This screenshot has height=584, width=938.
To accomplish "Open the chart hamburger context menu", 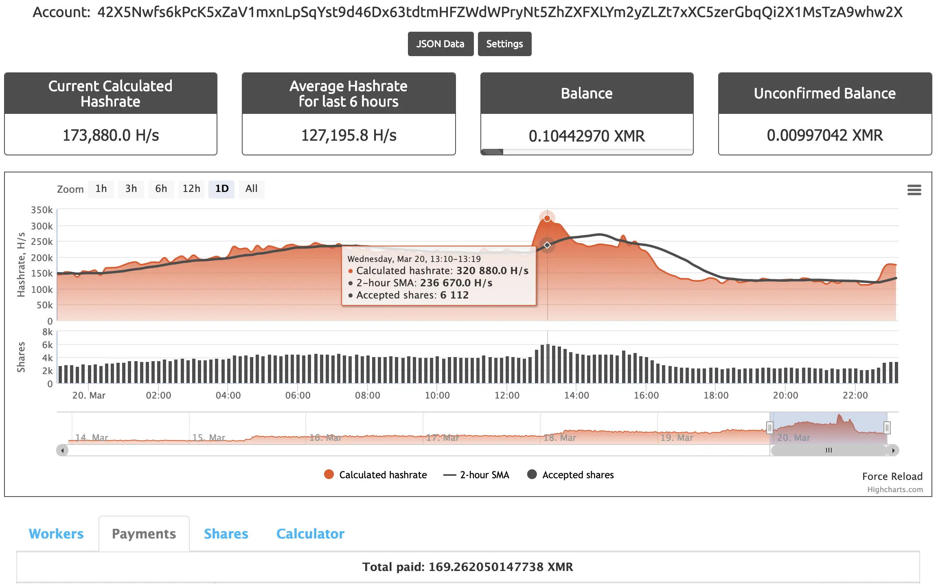I will [x=914, y=190].
